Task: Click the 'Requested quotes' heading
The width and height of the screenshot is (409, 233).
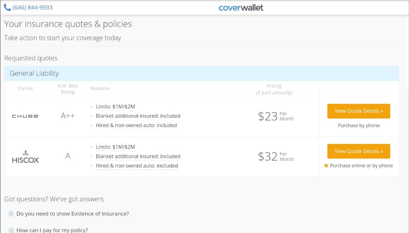Action: point(31,58)
